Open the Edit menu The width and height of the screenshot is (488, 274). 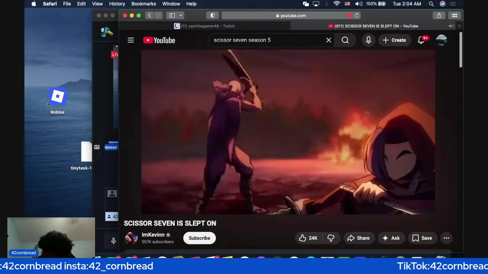tap(82, 4)
